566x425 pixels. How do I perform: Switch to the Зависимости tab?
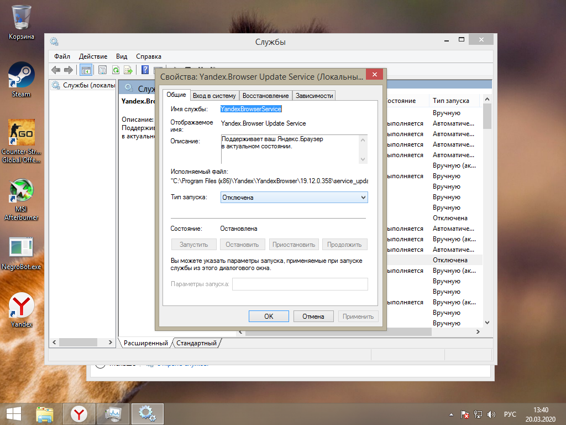coord(314,96)
